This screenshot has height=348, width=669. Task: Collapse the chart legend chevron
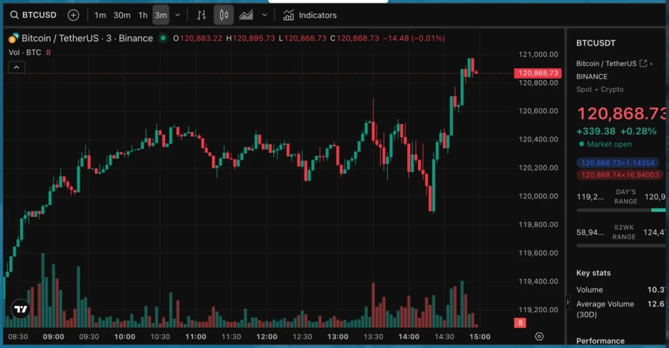click(x=16, y=67)
